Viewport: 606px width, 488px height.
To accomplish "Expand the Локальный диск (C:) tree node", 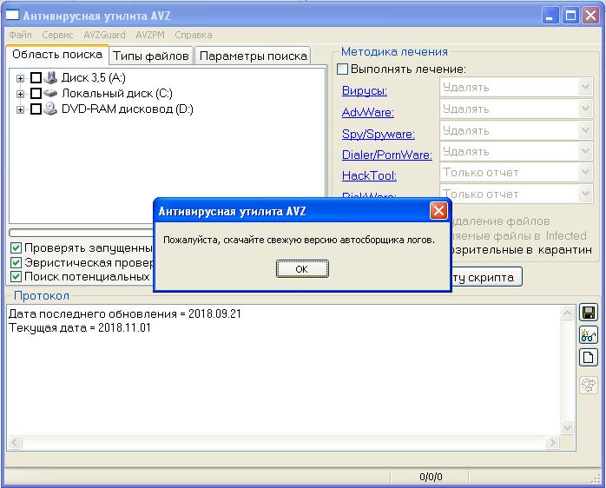I will pyautogui.click(x=20, y=94).
